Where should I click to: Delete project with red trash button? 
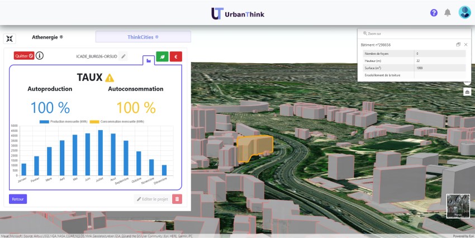click(177, 199)
